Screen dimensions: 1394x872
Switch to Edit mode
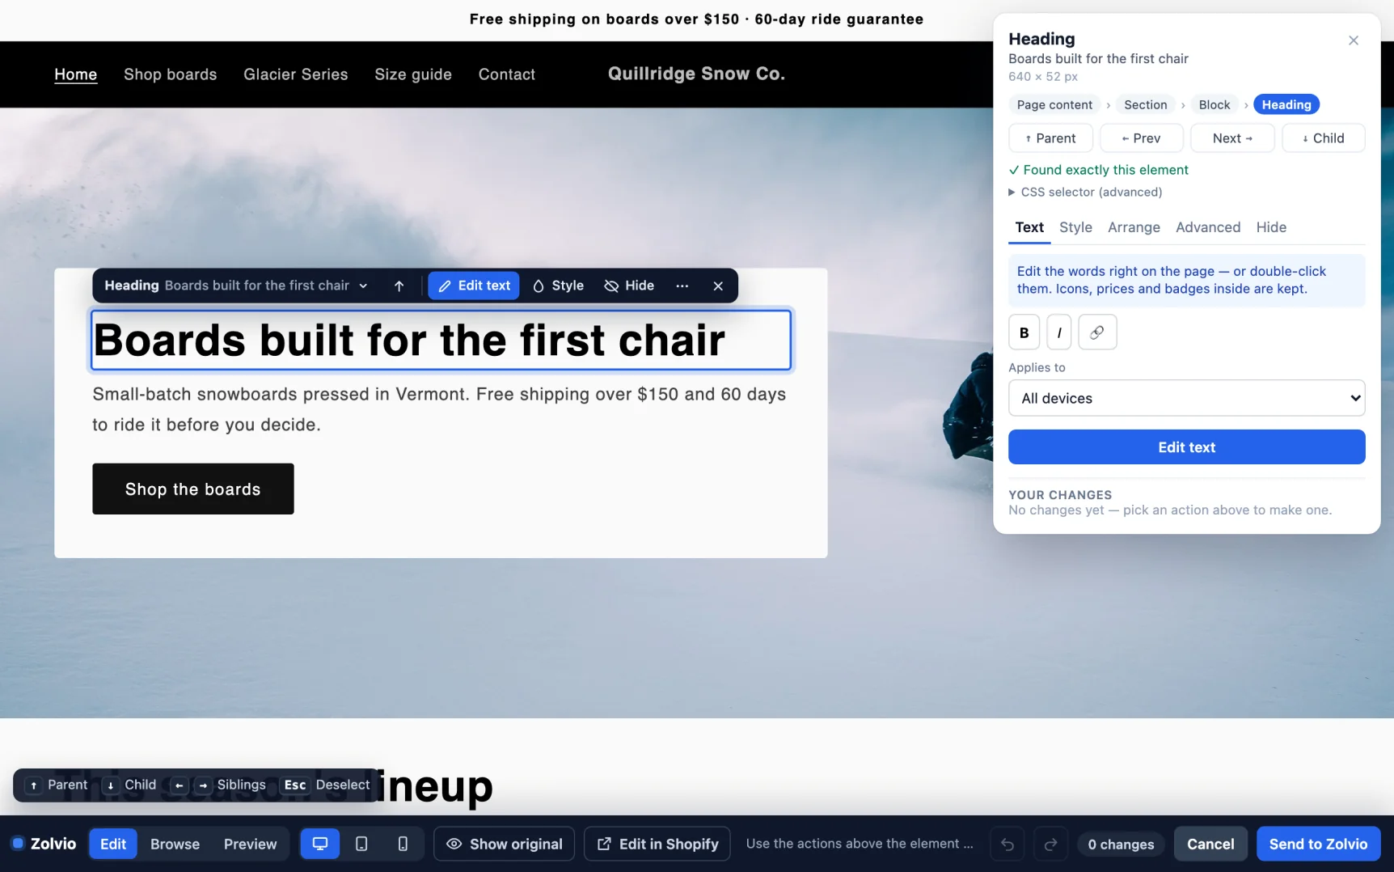(x=113, y=844)
